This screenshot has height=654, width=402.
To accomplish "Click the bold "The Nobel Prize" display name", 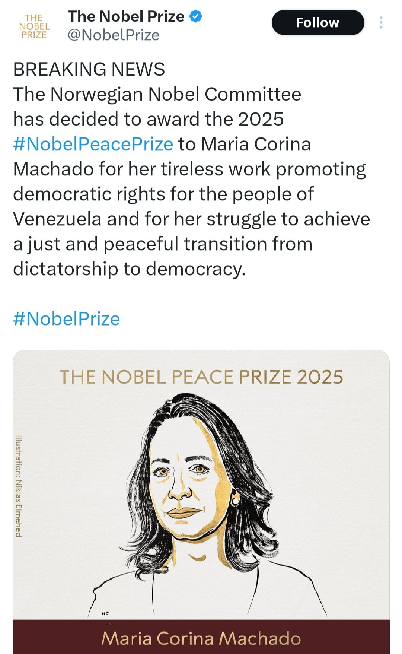I will coord(126,16).
